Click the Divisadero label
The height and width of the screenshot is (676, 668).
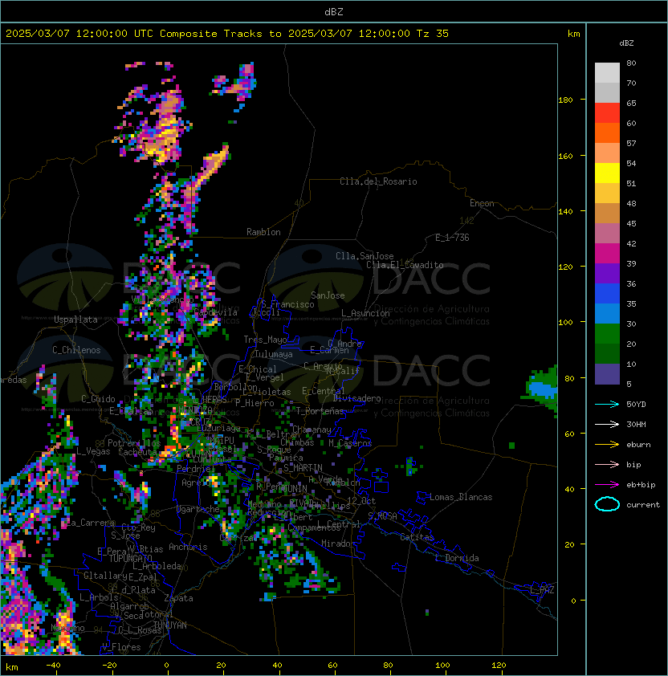356,398
